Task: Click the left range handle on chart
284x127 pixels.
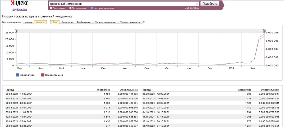Action: pos(16,31)
